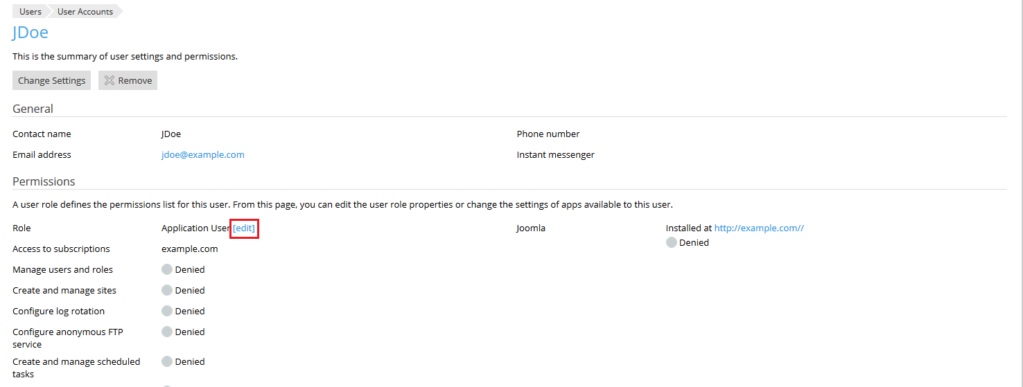Go to the Users breadcrumb
The width and height of the screenshot is (1023, 387).
pyautogui.click(x=30, y=11)
